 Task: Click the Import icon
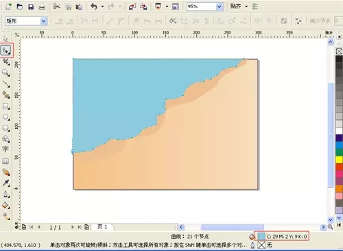coord(132,7)
